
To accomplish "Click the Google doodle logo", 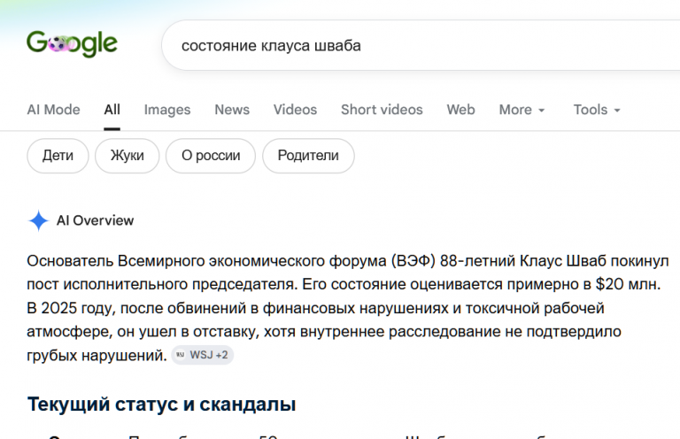I will [x=72, y=43].
